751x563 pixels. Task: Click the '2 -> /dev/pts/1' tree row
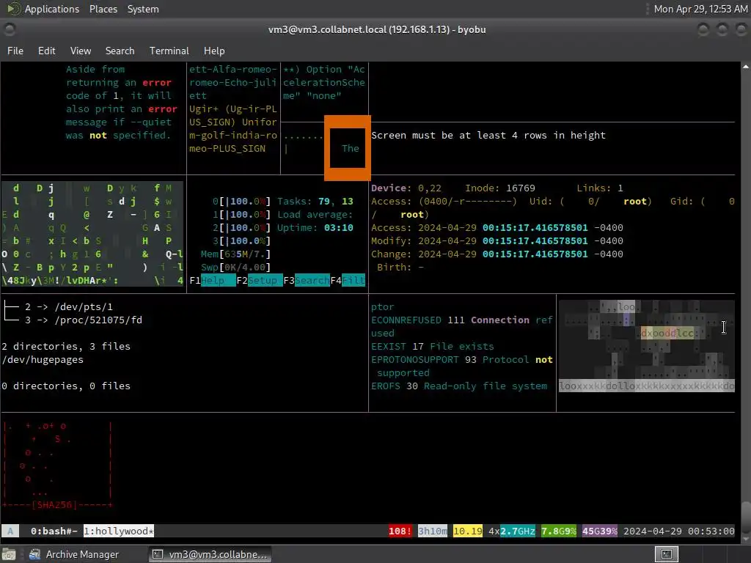58,307
